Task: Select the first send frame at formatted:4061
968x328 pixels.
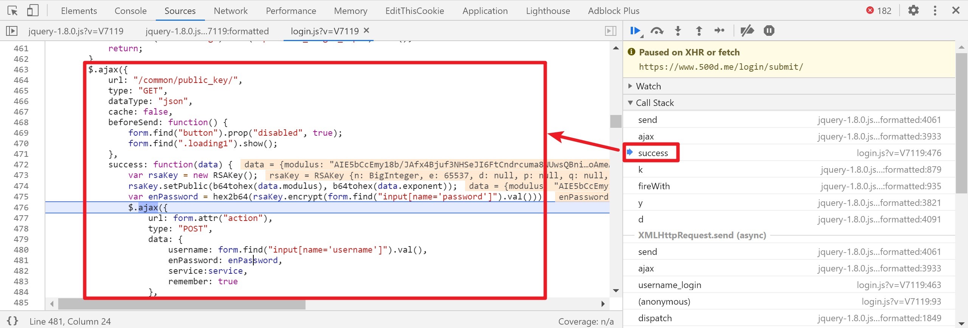Action: (789, 120)
